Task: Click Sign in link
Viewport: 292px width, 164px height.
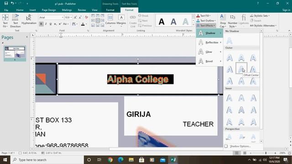Action: point(286,10)
